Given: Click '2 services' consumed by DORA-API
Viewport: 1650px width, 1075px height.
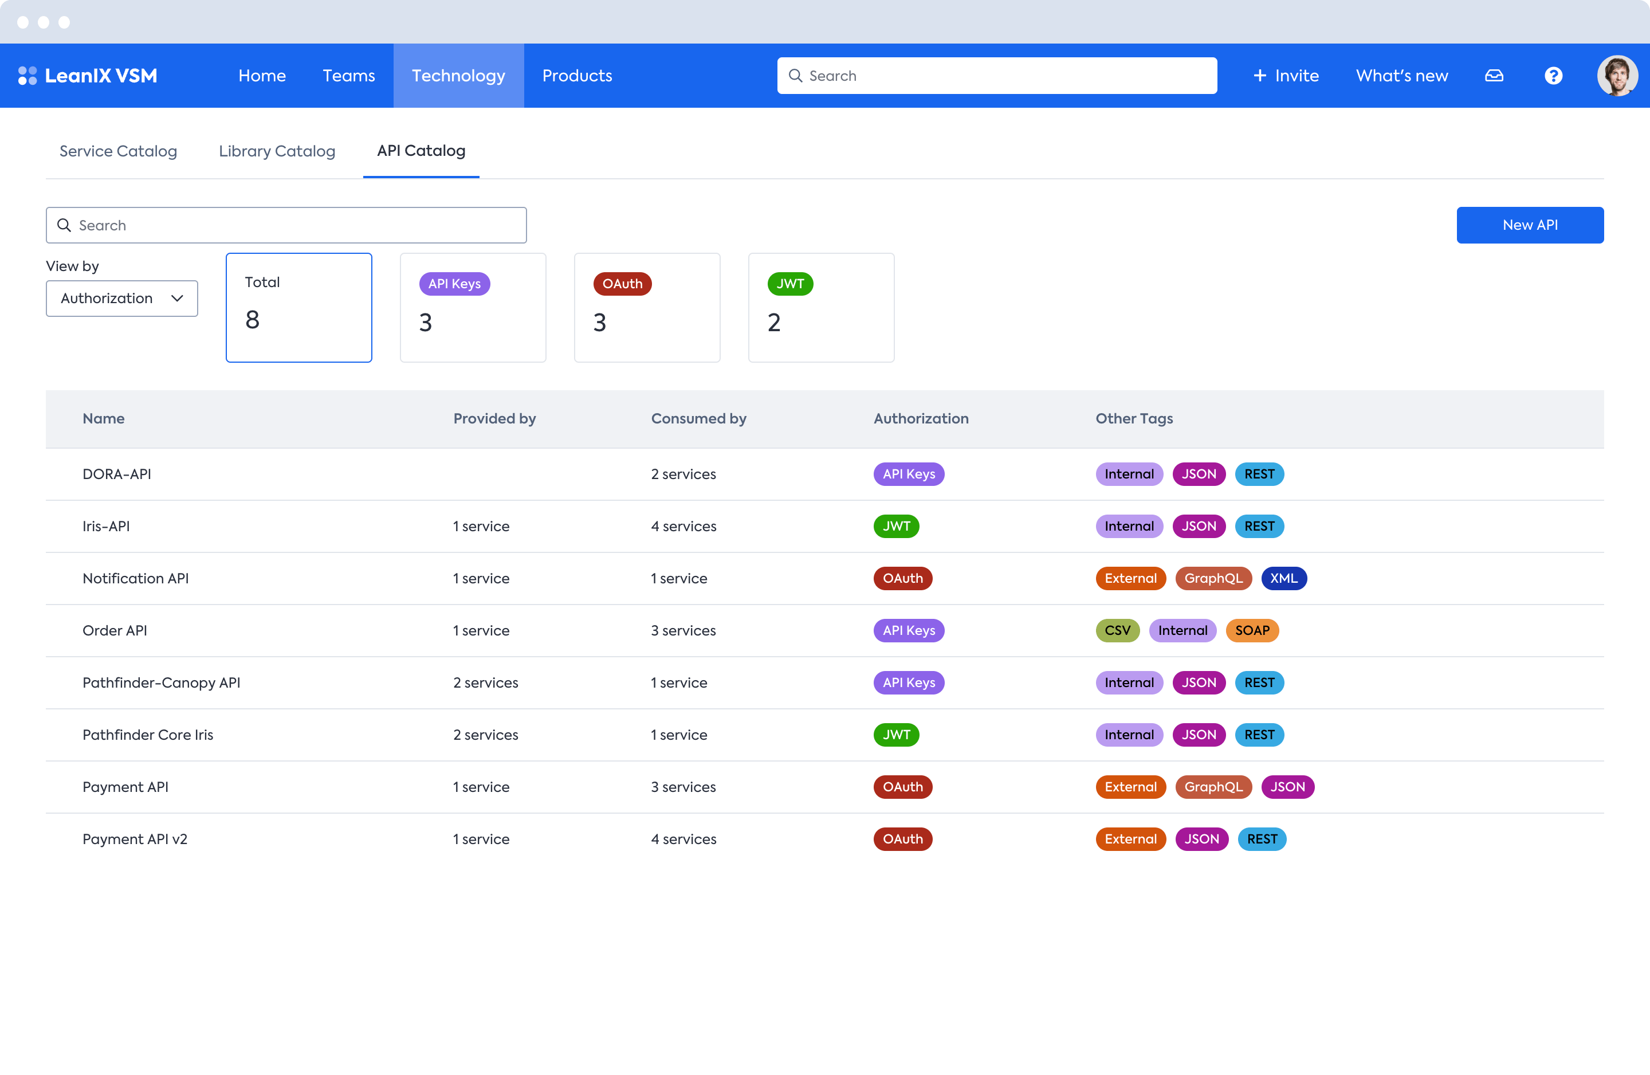Looking at the screenshot, I should point(683,474).
